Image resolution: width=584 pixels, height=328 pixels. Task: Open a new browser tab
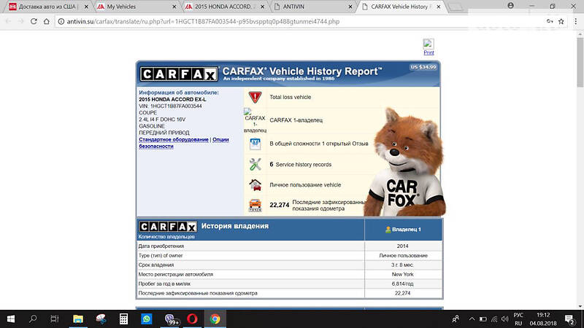click(455, 7)
